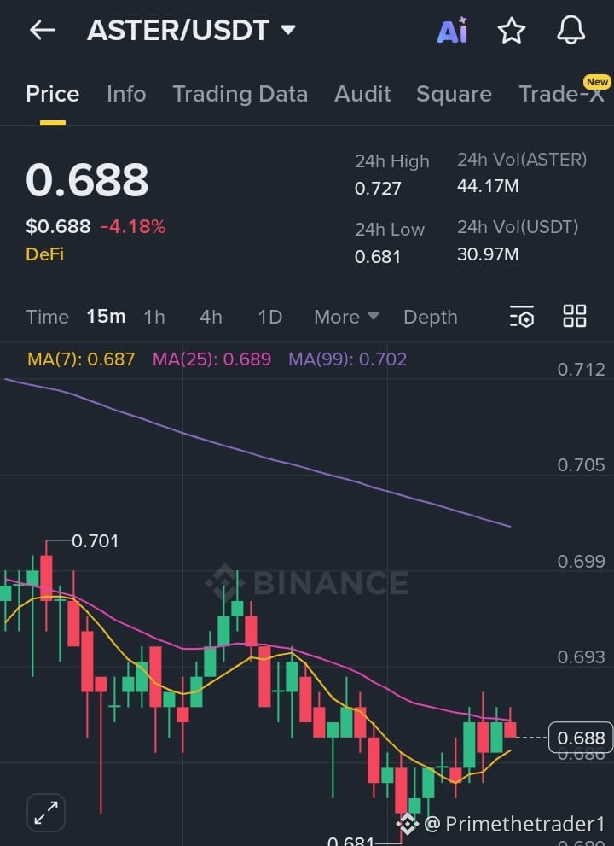Open the Trading Data tab
614x846 pixels.
click(x=240, y=95)
